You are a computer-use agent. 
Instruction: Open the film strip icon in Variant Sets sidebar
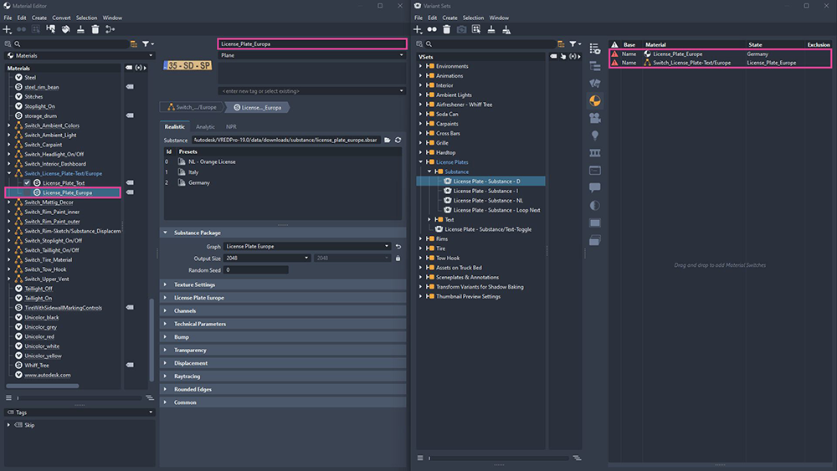point(594,153)
